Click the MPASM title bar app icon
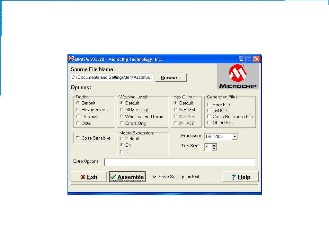This screenshot has height=247, width=329. (71, 59)
